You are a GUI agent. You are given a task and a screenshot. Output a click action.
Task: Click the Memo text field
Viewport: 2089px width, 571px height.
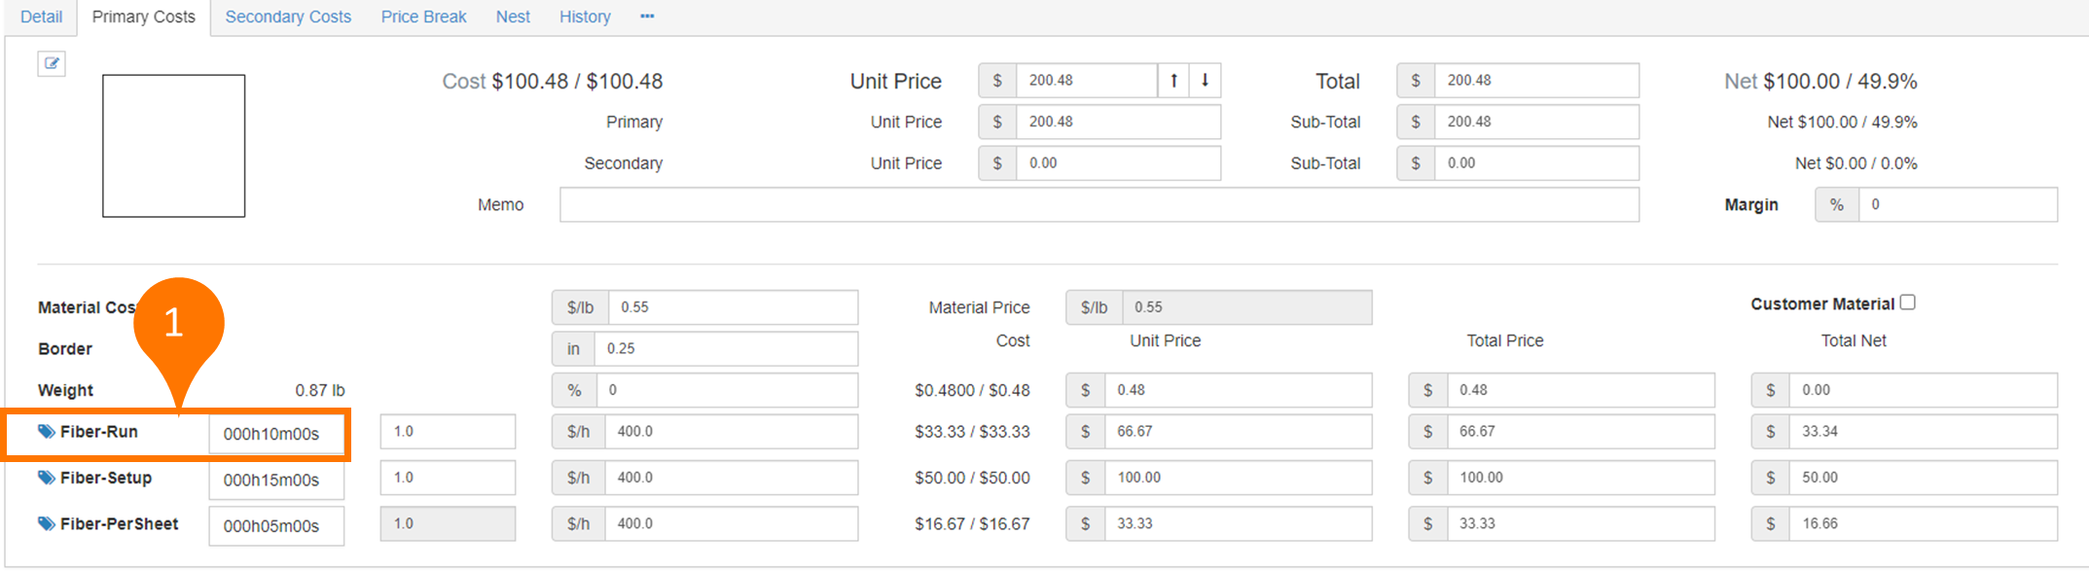(1099, 205)
